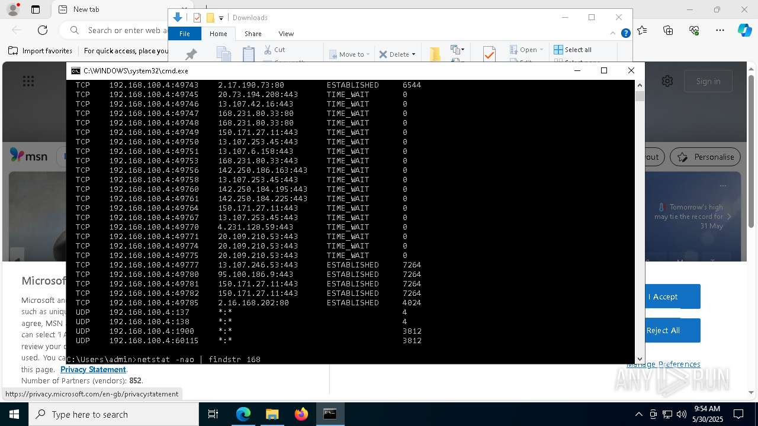Open Edge favorites list icon
This screenshot has height=426, width=758.
pyautogui.click(x=642, y=30)
